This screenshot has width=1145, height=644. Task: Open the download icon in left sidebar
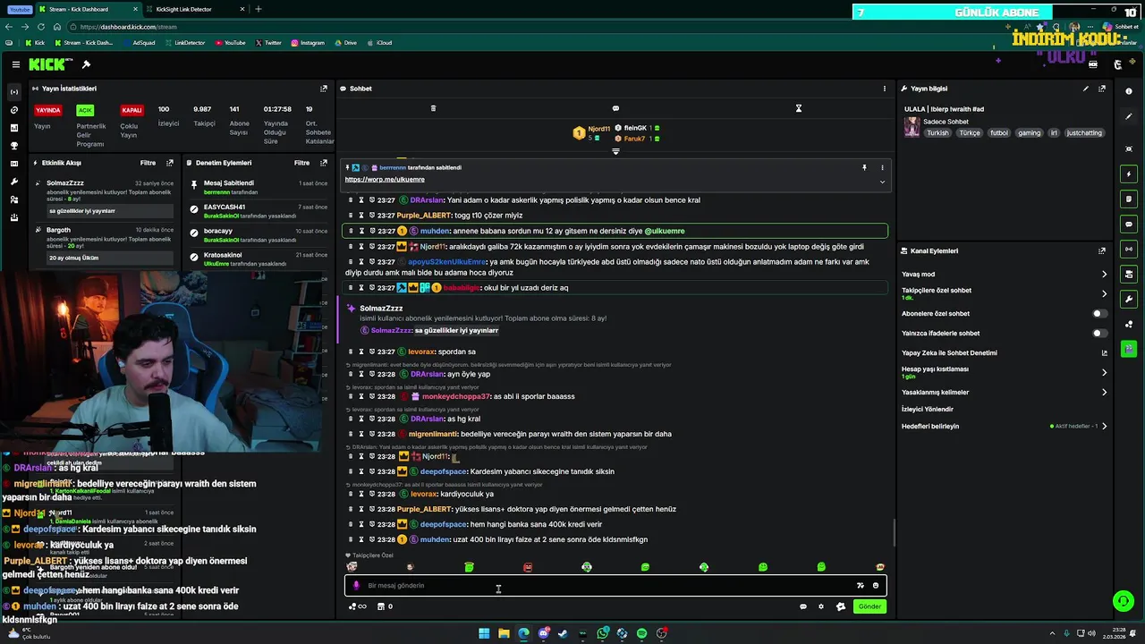coord(13,217)
